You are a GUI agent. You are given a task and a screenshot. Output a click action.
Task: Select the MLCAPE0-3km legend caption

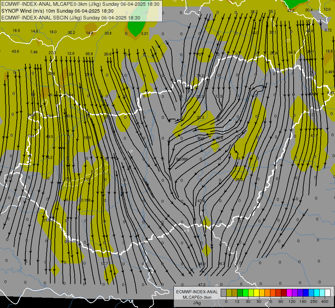click(197, 297)
